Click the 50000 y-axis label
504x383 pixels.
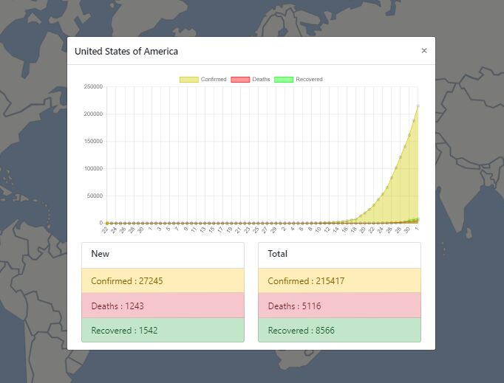pos(95,196)
